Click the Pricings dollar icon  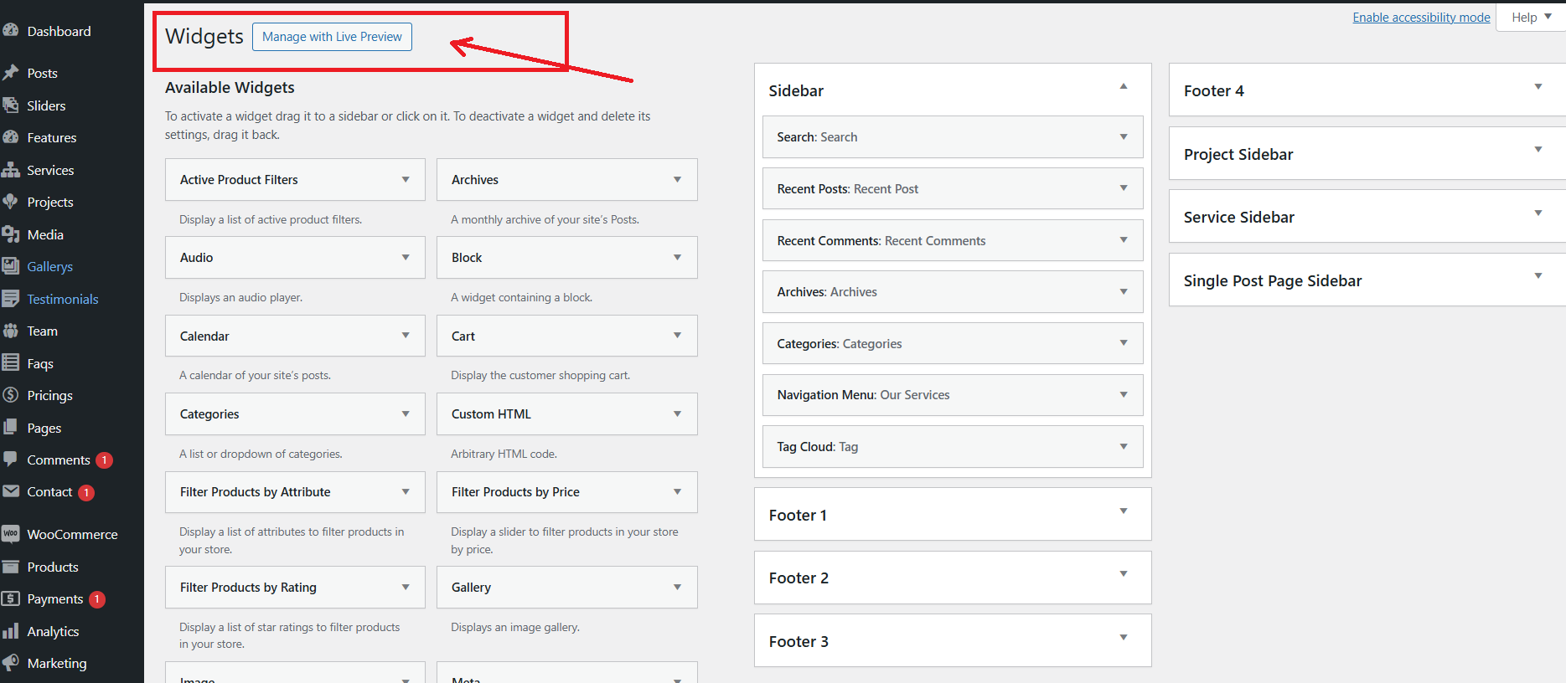tap(11, 395)
